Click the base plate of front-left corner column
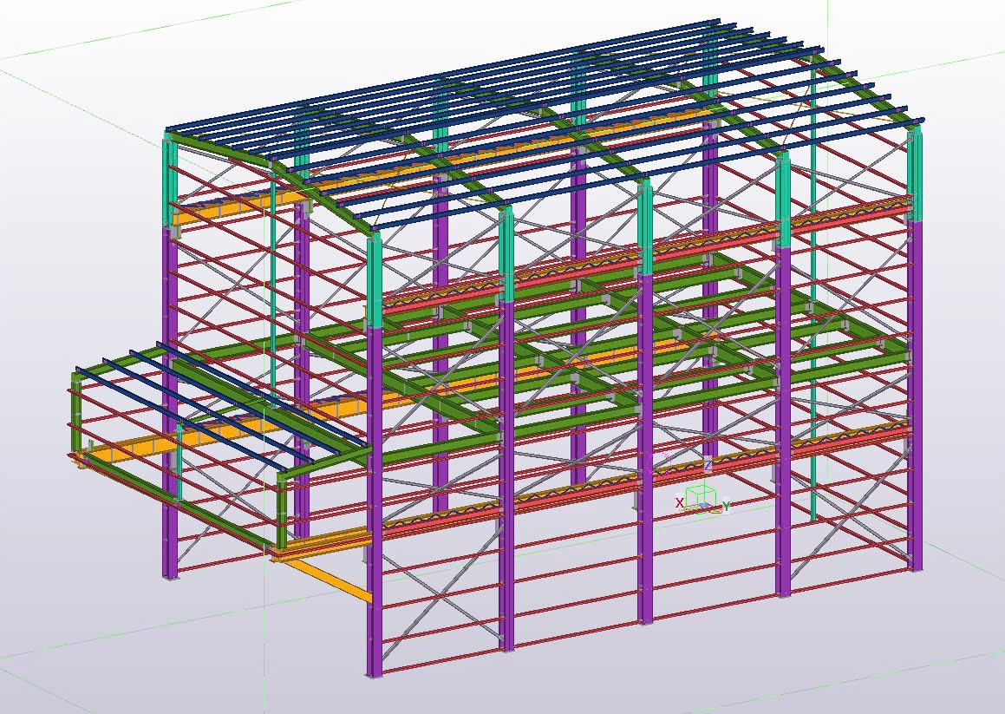 click(x=375, y=675)
